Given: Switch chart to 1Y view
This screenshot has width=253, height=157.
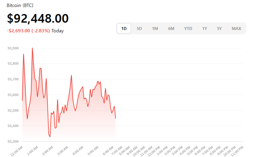Looking at the screenshot, I should click(205, 29).
